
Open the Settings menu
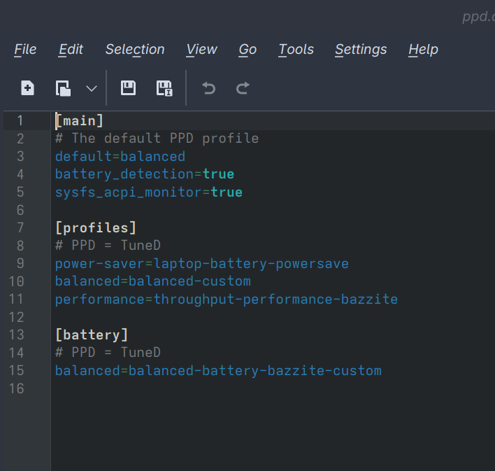361,50
